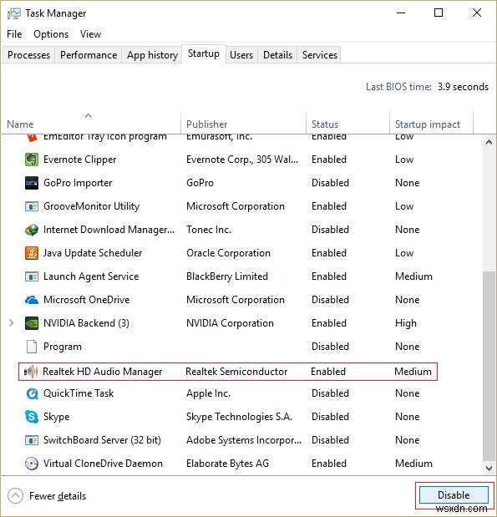Select the SwitchBoard Server (32 bit) name

click(x=102, y=440)
